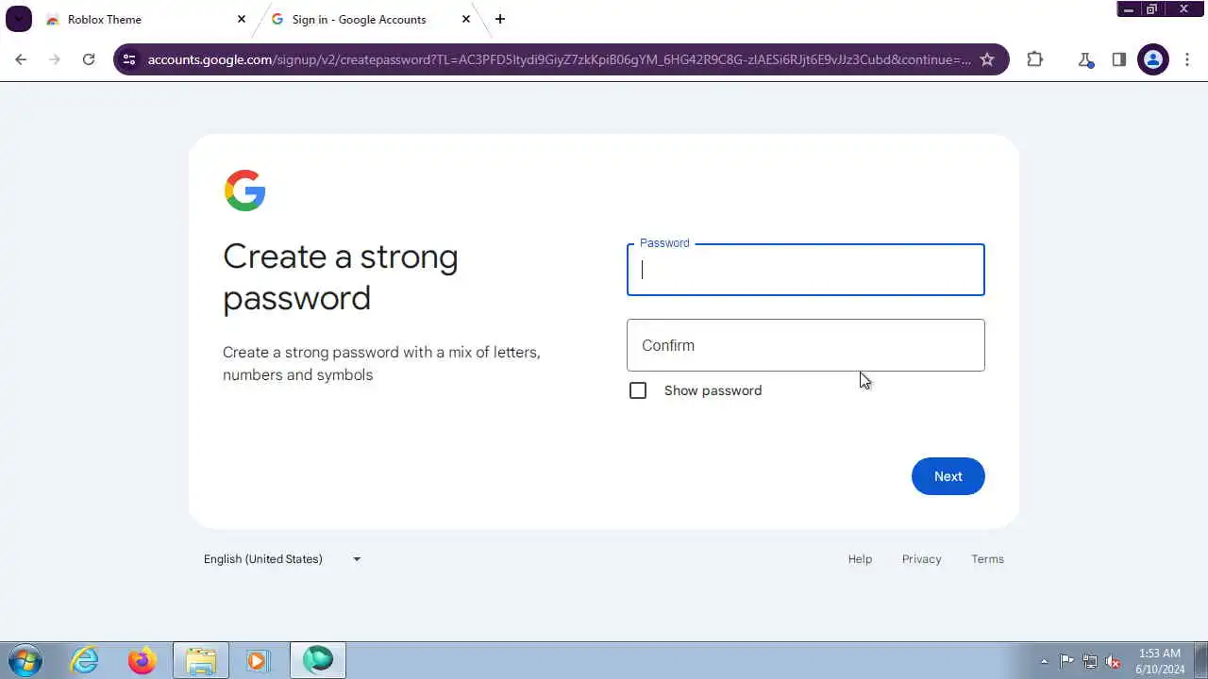Enable the Show password checkbox
This screenshot has width=1208, height=679.
(638, 390)
